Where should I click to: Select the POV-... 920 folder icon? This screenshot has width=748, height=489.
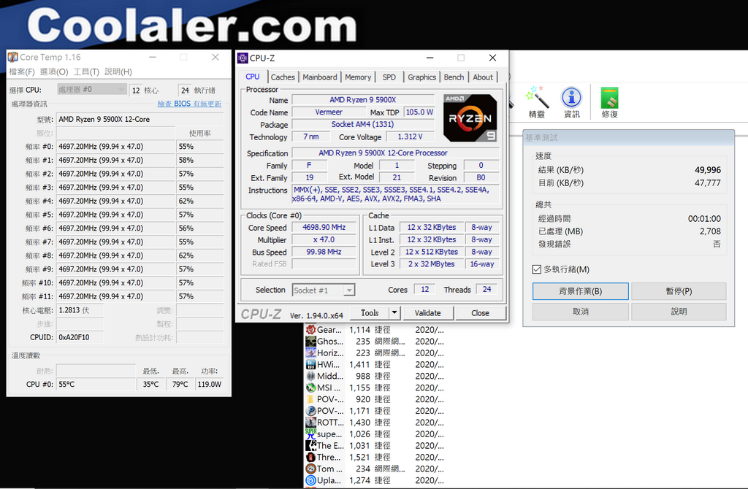point(310,399)
